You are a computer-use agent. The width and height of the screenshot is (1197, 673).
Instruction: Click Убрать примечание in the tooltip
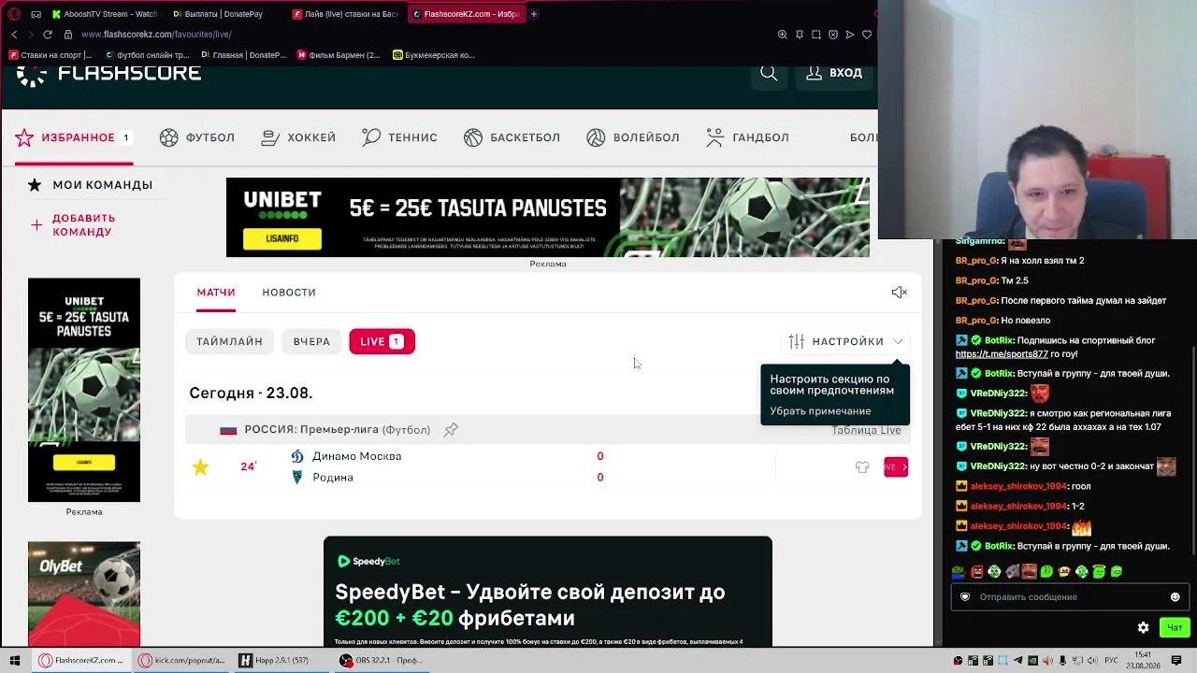(x=820, y=411)
